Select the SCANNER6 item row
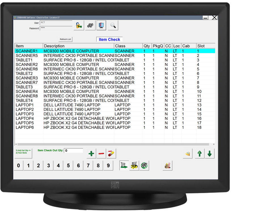 (x=115, y=69)
